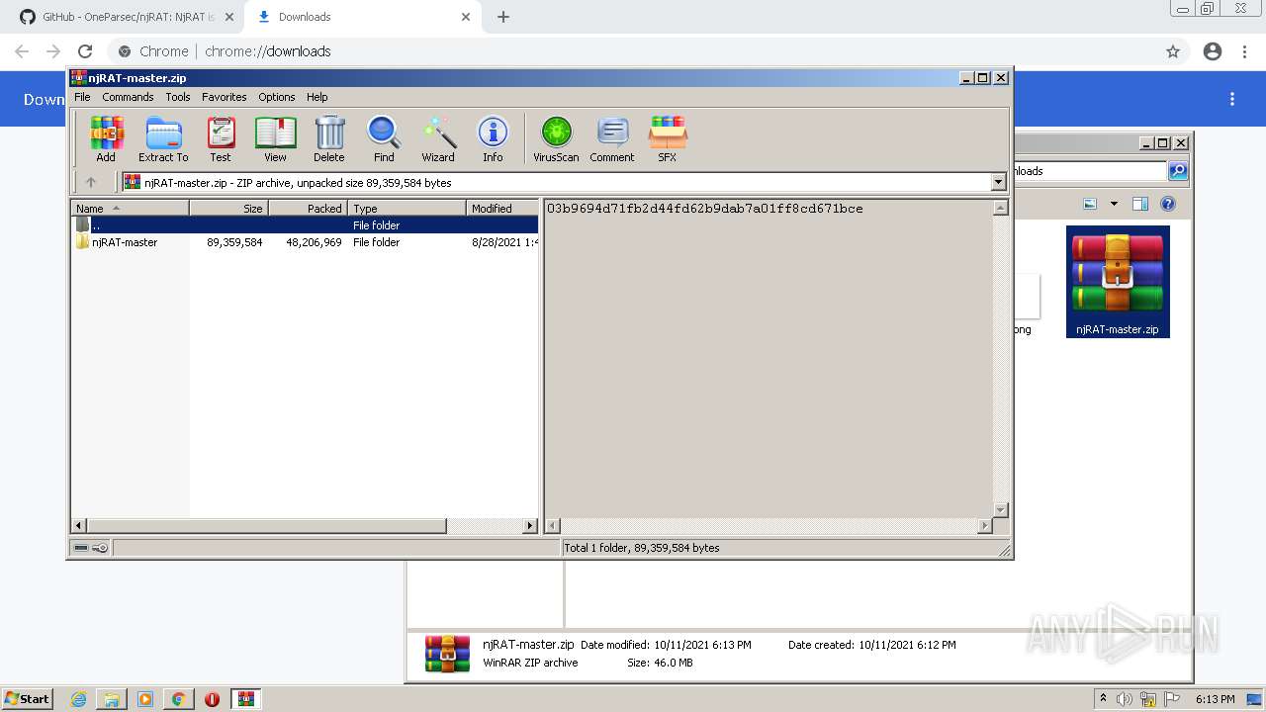Open the Favorites menu
Screen dimensions: 1266x712
(x=225, y=97)
